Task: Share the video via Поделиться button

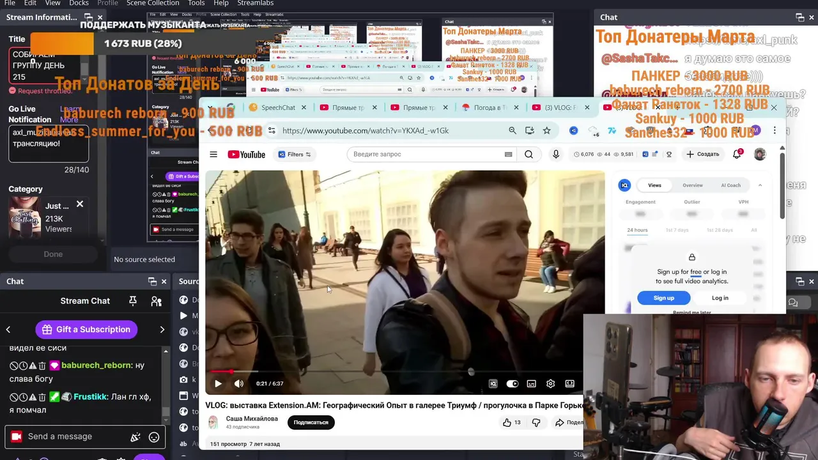Action: pyautogui.click(x=568, y=422)
